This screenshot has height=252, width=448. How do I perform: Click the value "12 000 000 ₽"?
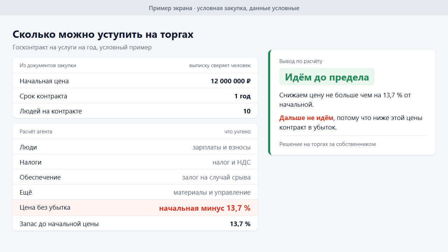click(x=231, y=81)
